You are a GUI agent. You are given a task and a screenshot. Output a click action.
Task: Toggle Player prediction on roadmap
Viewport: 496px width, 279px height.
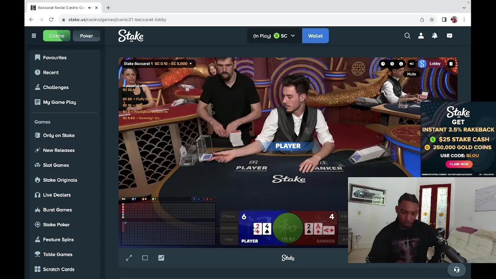click(198, 199)
